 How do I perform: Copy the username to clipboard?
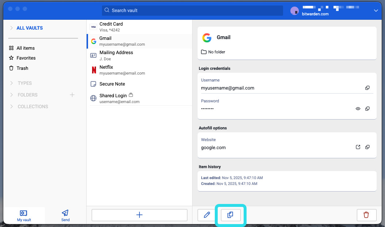click(367, 88)
